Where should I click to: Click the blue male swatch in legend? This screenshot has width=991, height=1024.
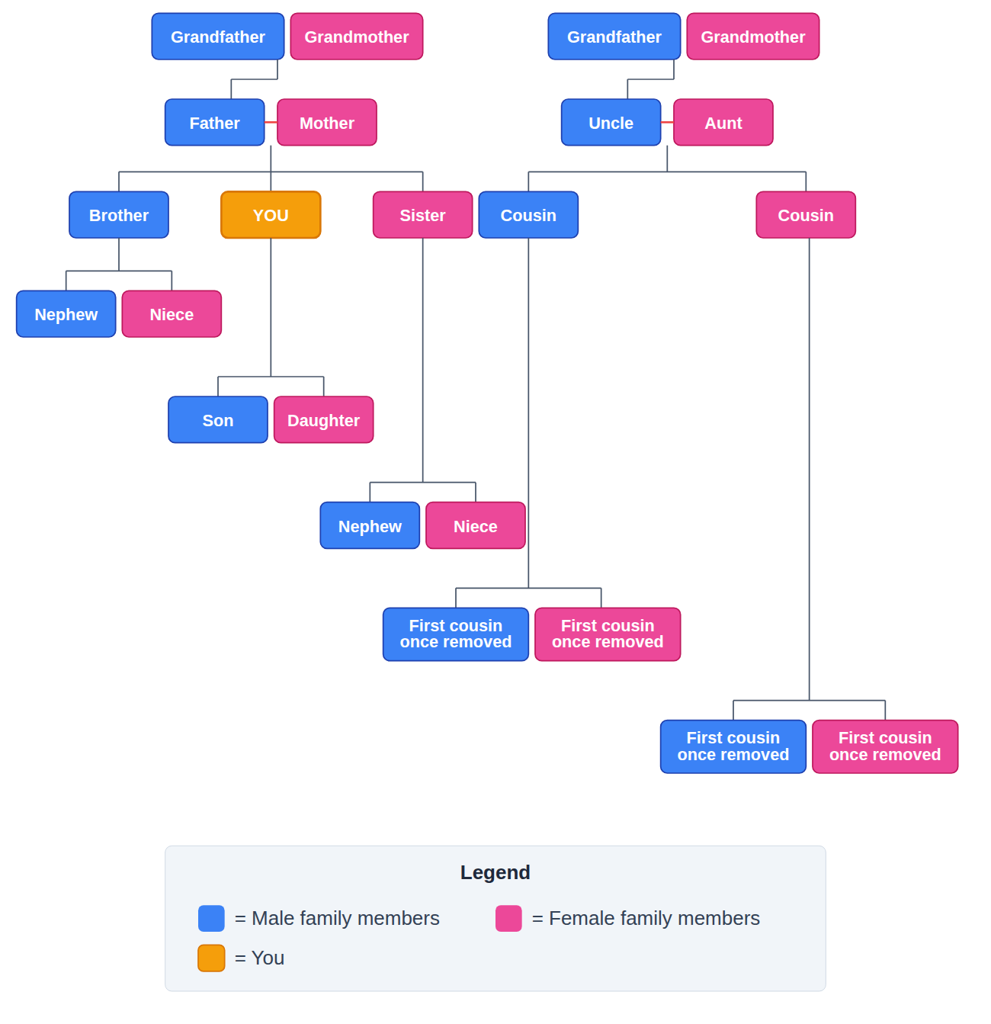211,918
